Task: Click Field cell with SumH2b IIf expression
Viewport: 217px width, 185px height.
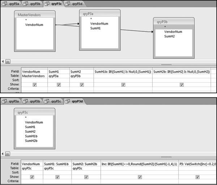Action: 182,72
